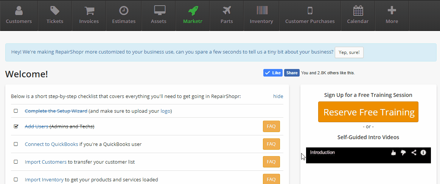
Task: Open the Calendar grid icon
Action: click(358, 11)
